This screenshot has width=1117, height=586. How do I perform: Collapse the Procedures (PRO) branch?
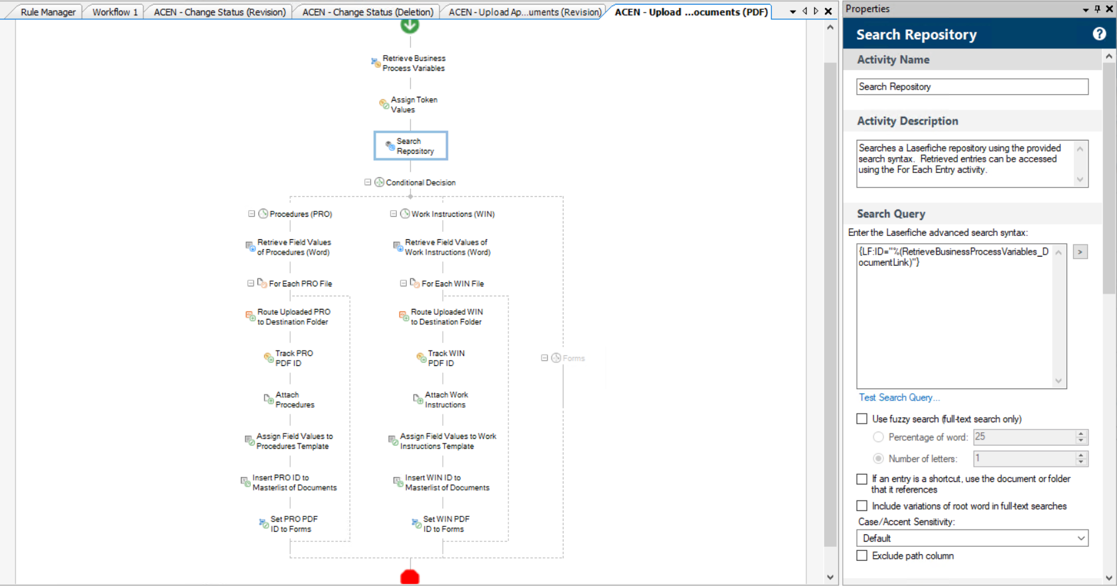click(x=252, y=213)
